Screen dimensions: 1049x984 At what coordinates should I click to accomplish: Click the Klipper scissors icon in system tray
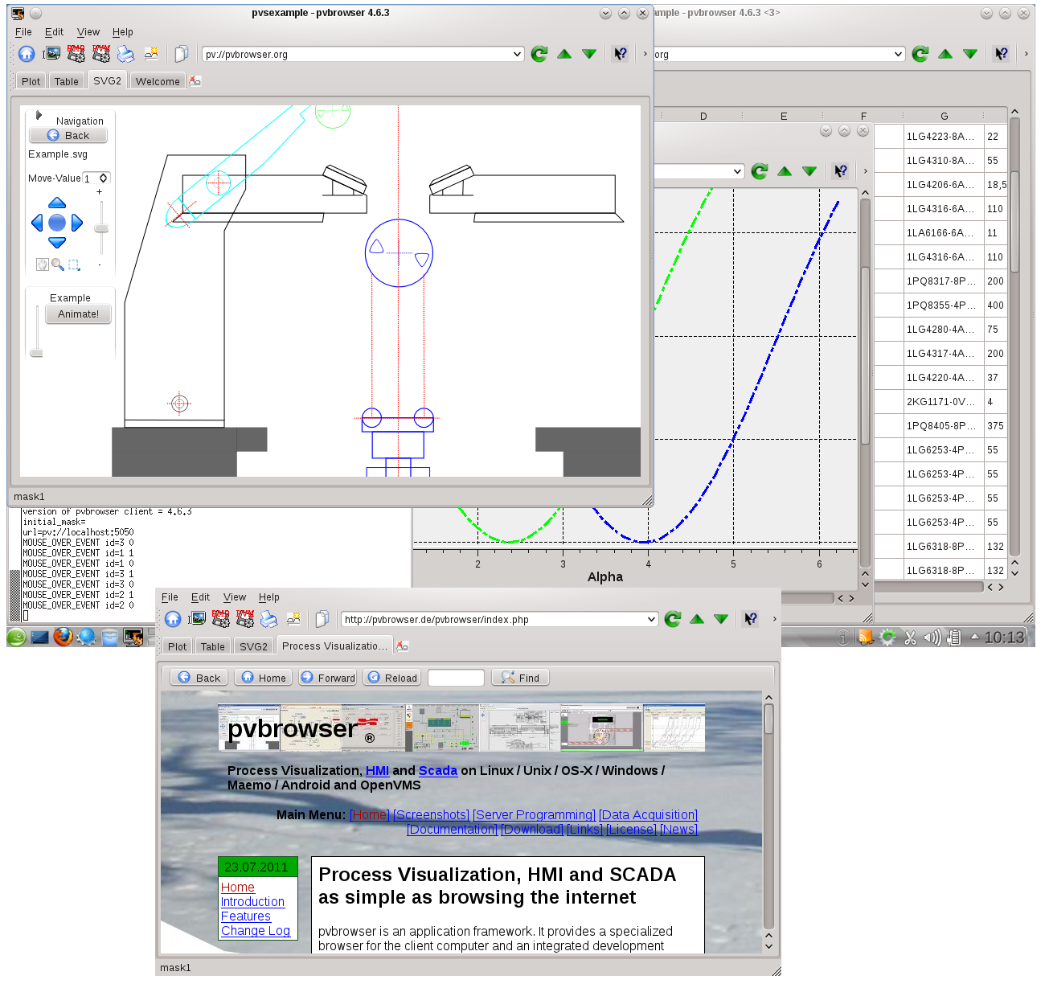910,638
